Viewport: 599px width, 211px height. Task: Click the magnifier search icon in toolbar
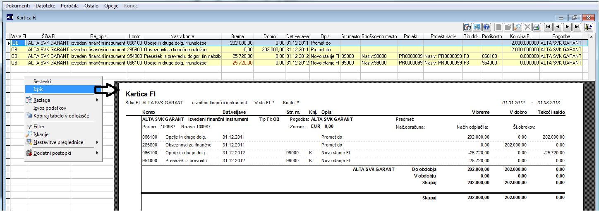click(518, 27)
